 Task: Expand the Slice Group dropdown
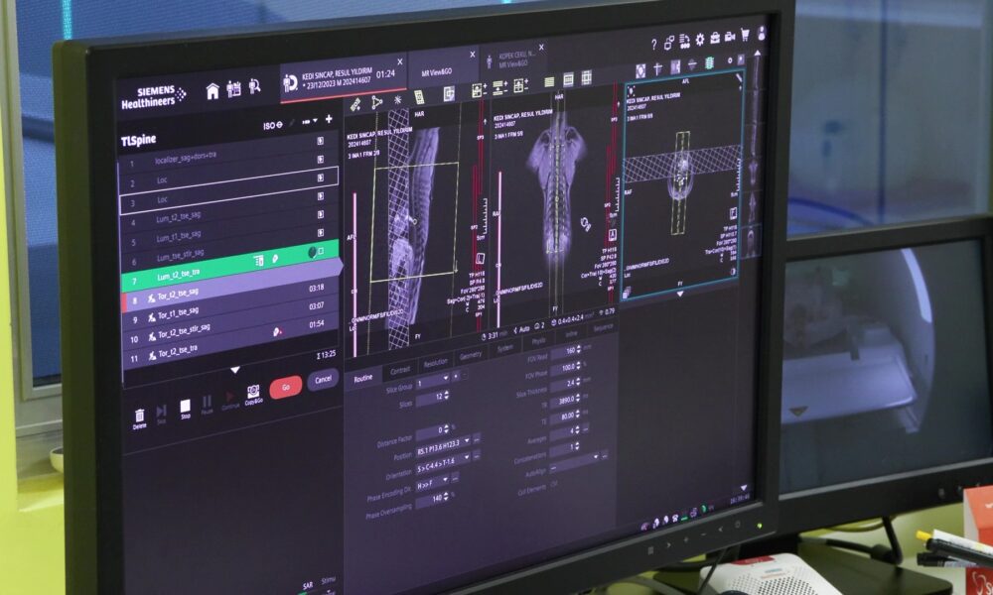(444, 380)
